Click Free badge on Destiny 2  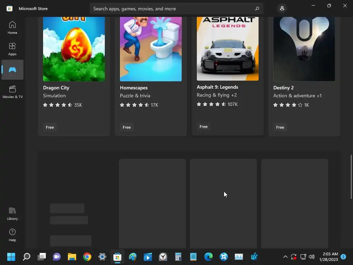click(x=280, y=127)
